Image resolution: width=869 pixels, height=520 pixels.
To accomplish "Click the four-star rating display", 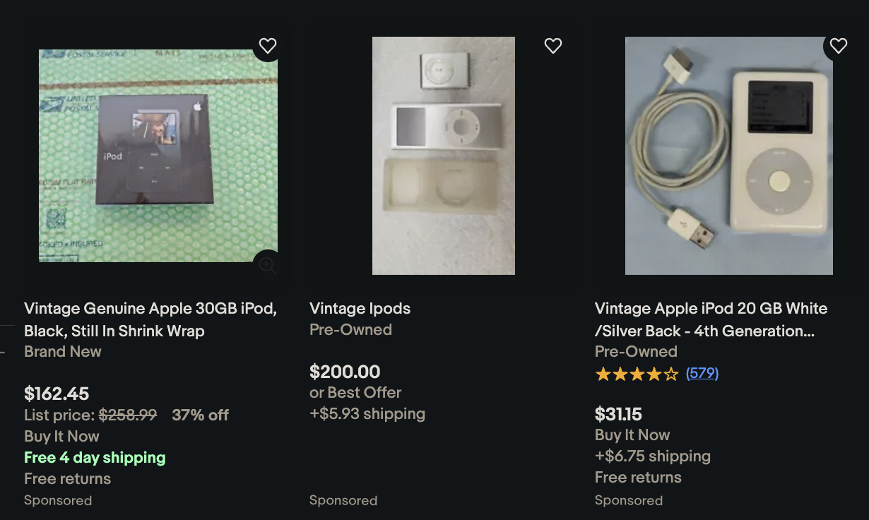I will [x=637, y=373].
